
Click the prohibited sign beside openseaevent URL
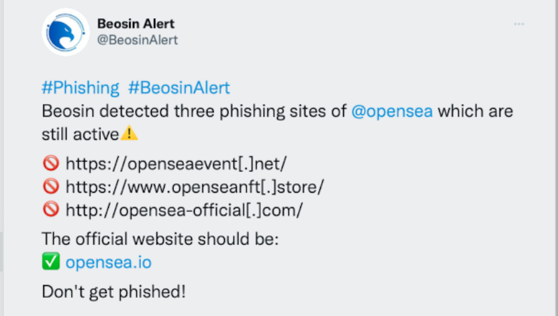pos(51,163)
